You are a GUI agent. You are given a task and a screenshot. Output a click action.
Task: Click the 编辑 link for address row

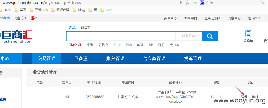[244, 97]
